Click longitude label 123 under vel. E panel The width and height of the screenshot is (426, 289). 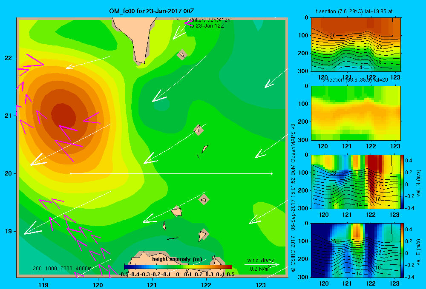tap(395, 283)
